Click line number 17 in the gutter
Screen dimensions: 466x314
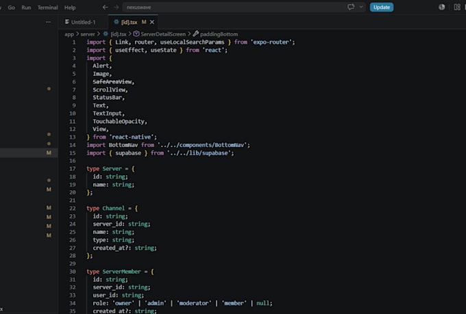pyautogui.click(x=73, y=168)
